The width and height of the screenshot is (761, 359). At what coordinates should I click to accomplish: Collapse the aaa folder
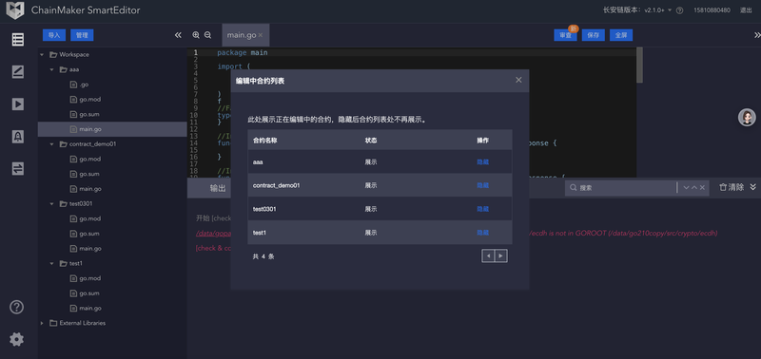click(x=52, y=69)
